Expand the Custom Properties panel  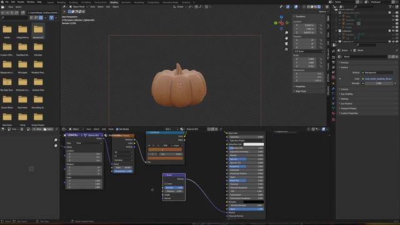349,113
